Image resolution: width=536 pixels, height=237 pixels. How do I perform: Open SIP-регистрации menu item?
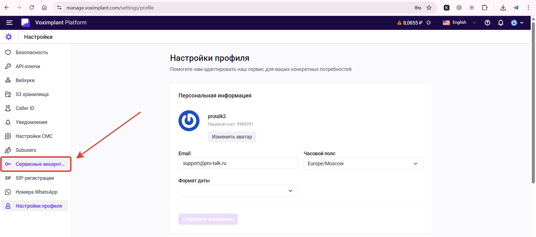(x=35, y=178)
